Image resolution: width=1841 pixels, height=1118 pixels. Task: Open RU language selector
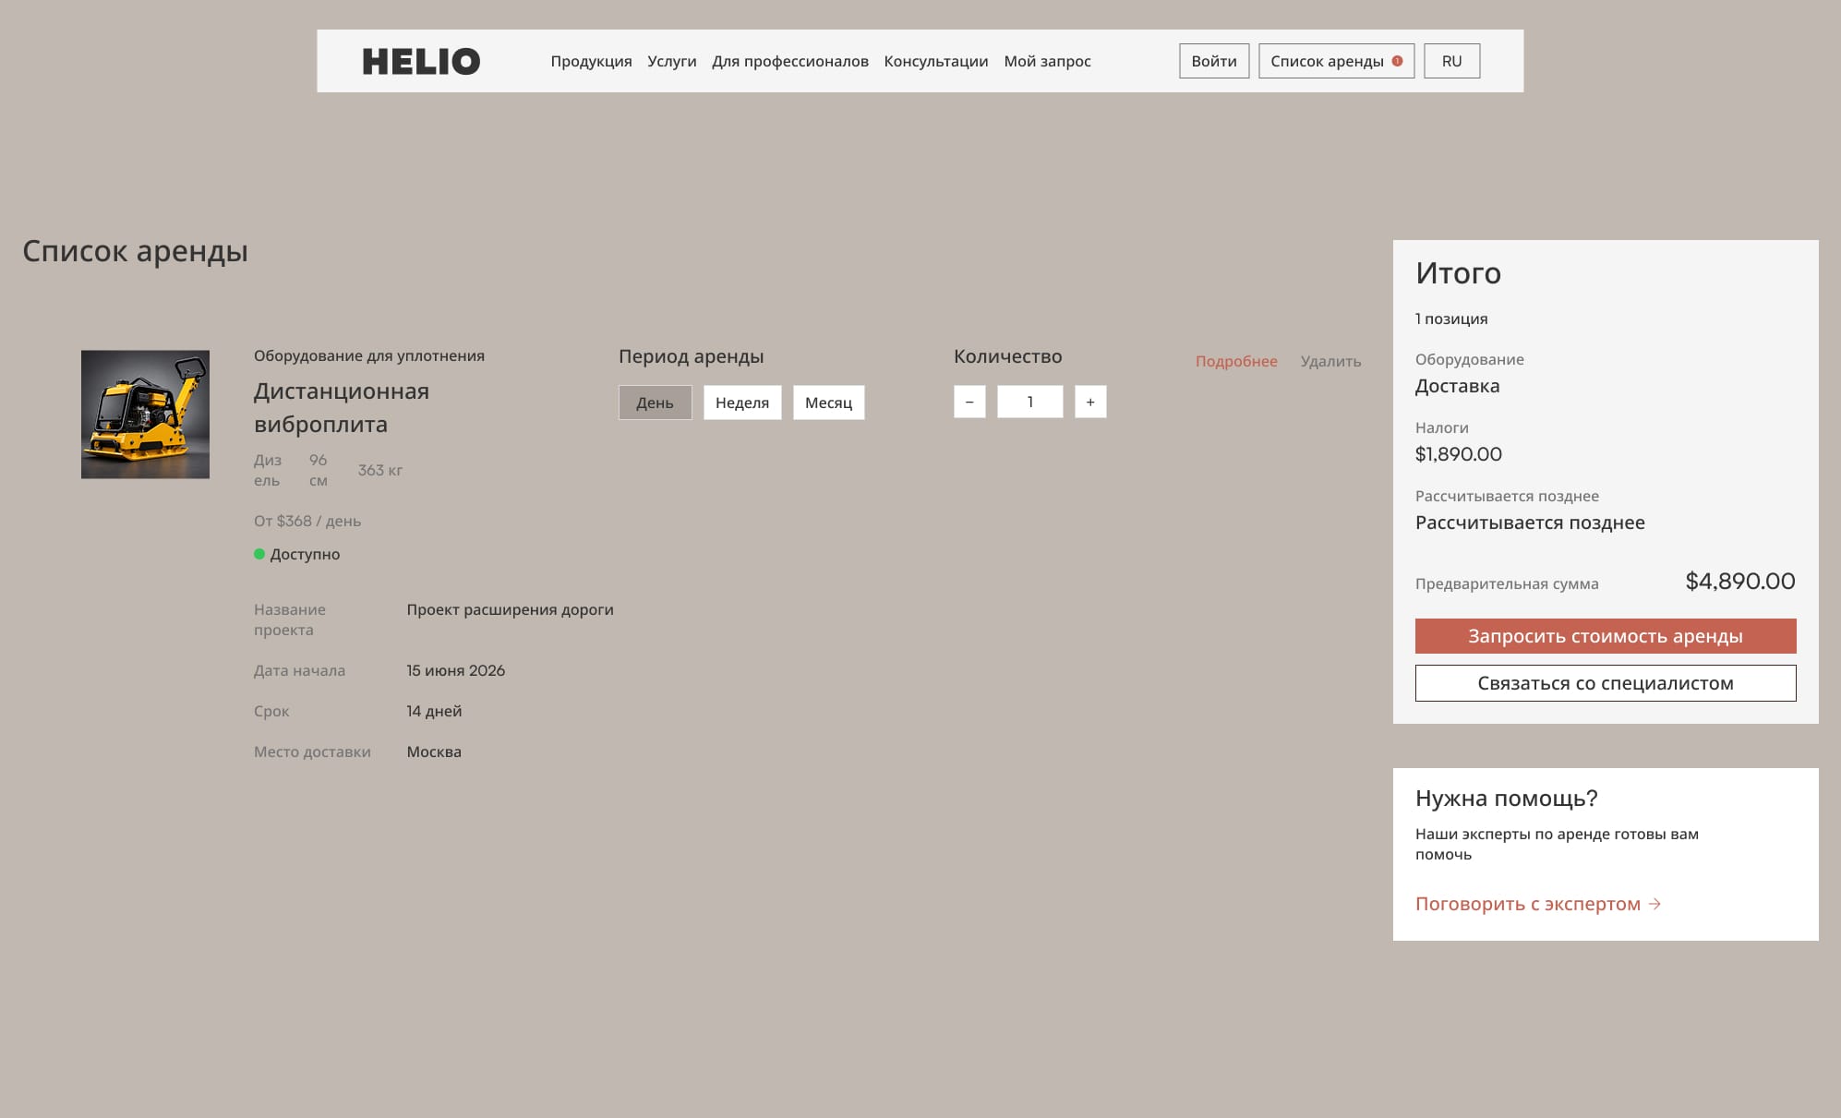click(x=1451, y=61)
